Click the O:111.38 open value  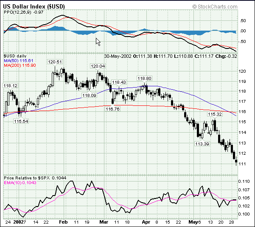pos(143,56)
